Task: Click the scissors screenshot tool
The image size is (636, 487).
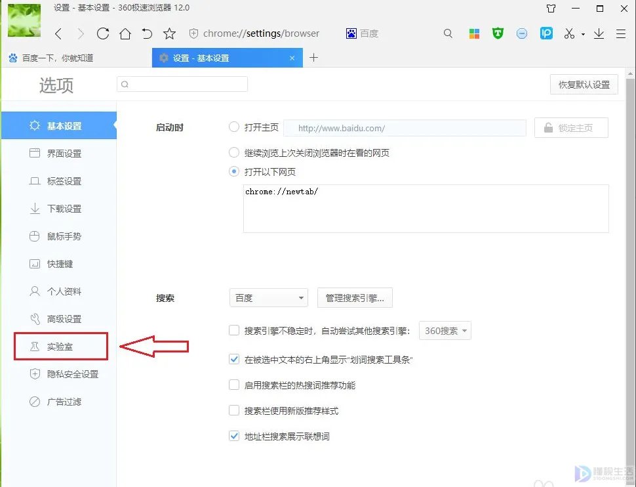Action: tap(569, 33)
